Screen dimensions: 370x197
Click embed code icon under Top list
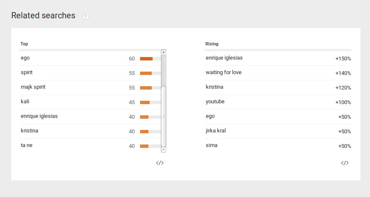point(160,163)
